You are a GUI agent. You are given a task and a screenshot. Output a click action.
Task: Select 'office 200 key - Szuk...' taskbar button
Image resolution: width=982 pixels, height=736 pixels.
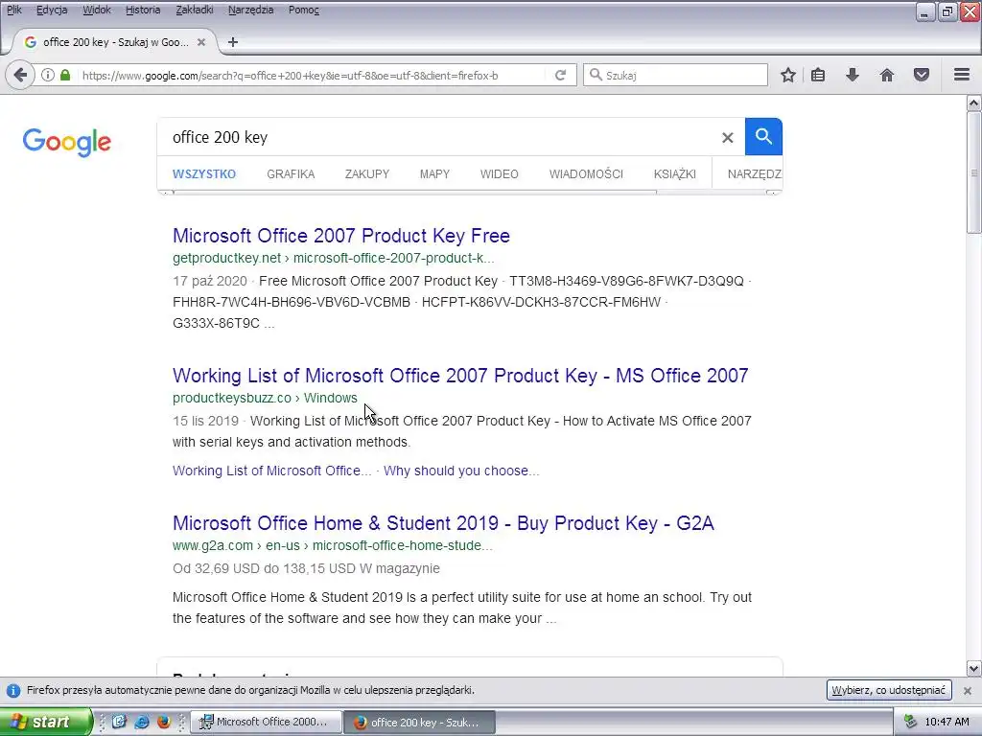point(420,723)
